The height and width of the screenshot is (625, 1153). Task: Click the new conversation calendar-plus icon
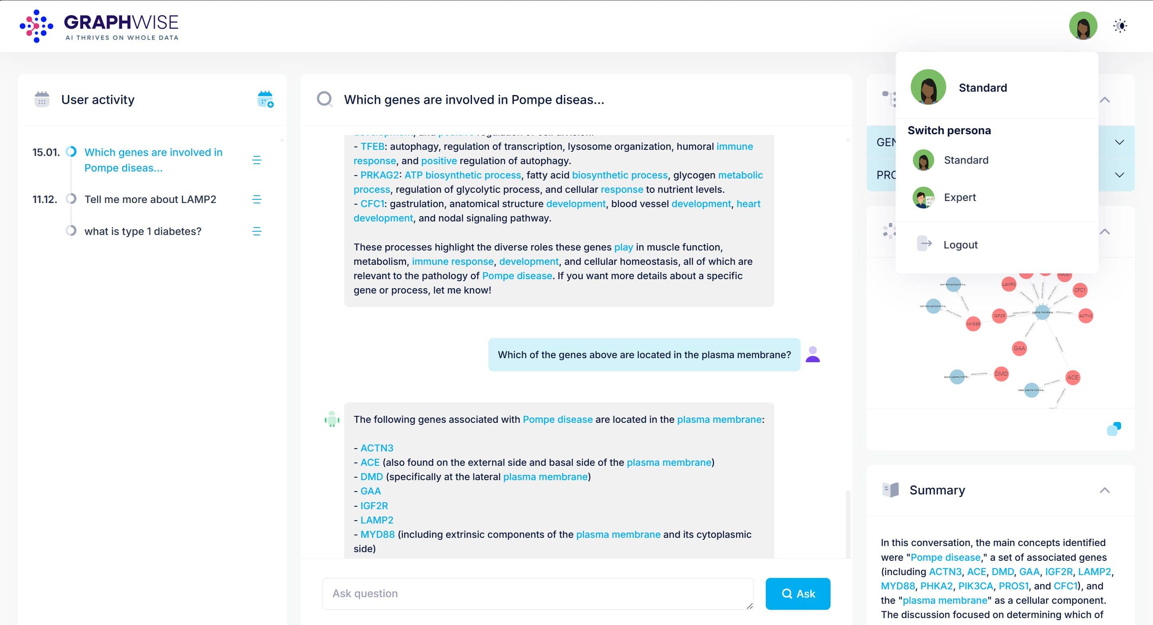click(266, 99)
